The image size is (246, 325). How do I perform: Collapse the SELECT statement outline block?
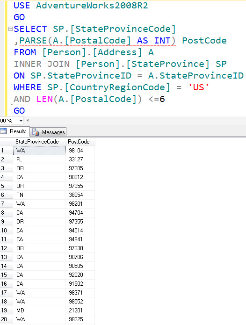[x=10, y=29]
